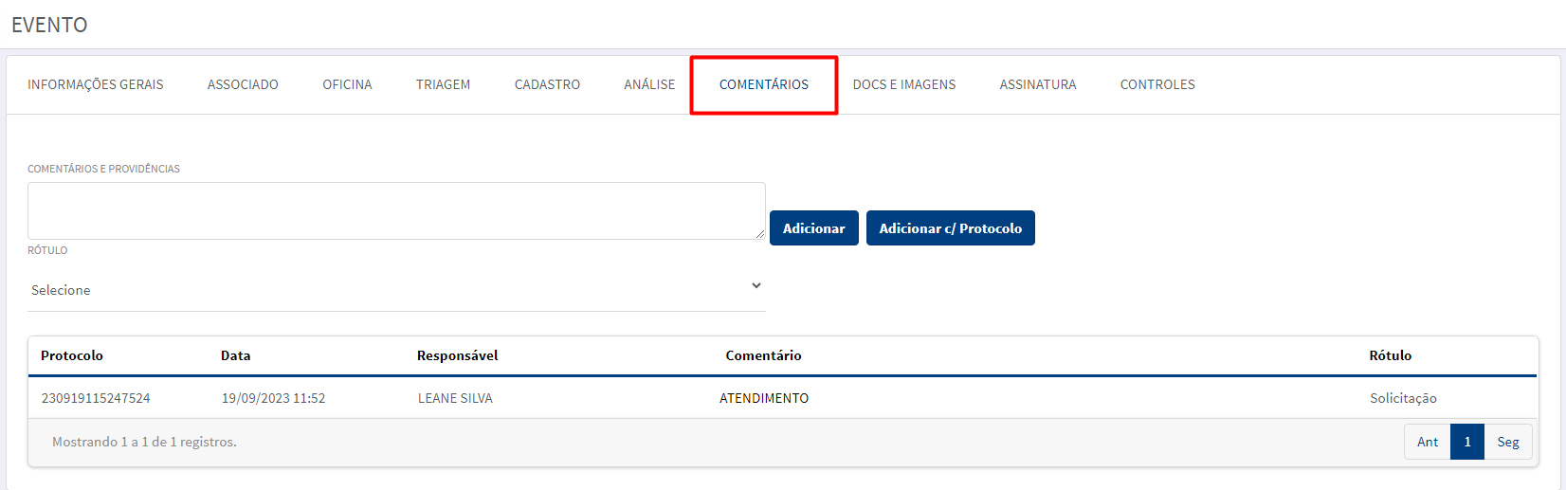Go to next page with Seg
This screenshot has height=490, width=1566.
point(1508,442)
